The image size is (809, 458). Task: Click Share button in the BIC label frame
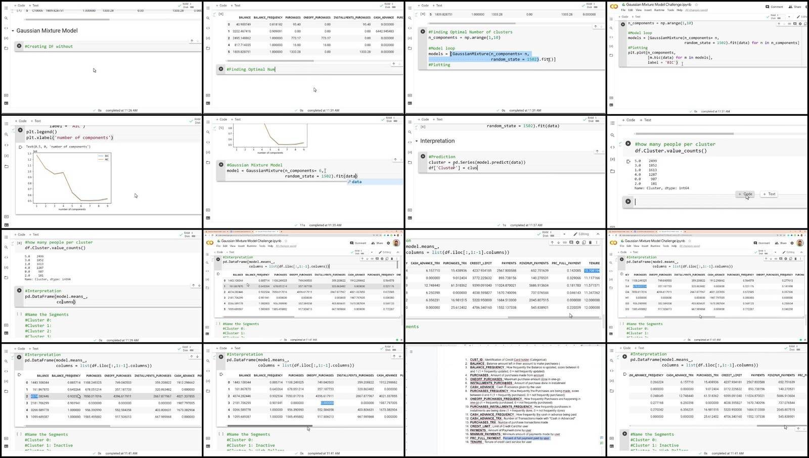click(795, 7)
